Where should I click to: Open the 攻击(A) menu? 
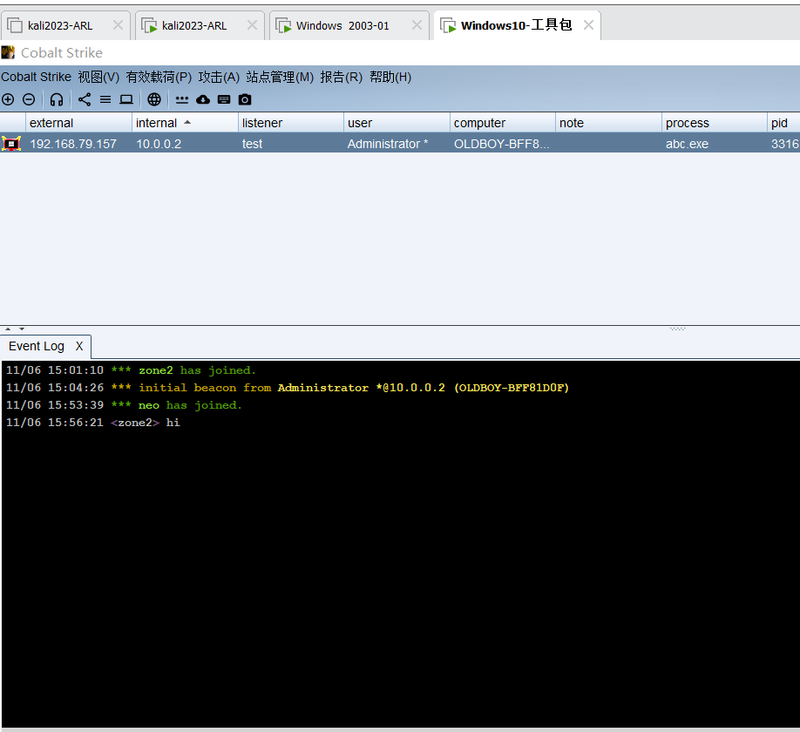pyautogui.click(x=219, y=77)
